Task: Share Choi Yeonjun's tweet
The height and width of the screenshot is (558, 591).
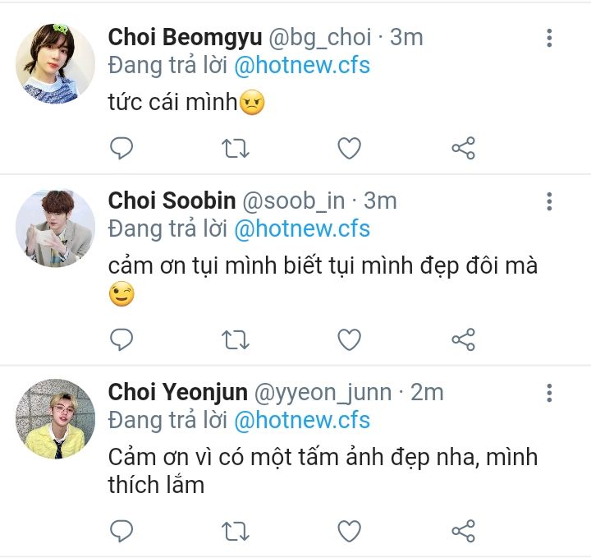Action: click(x=463, y=531)
